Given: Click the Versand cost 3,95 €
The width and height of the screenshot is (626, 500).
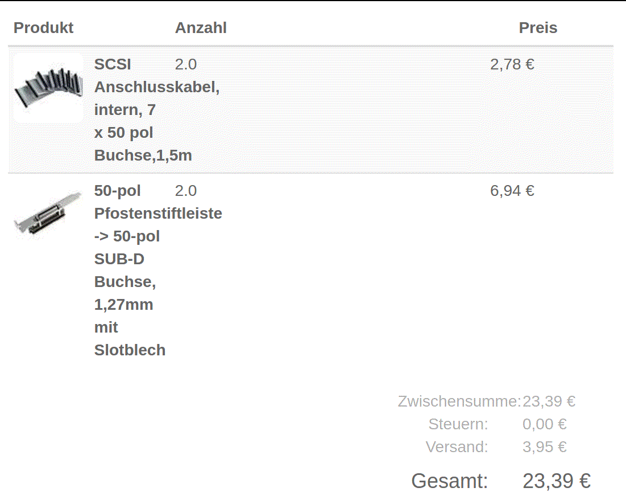Looking at the screenshot, I should 545,447.
